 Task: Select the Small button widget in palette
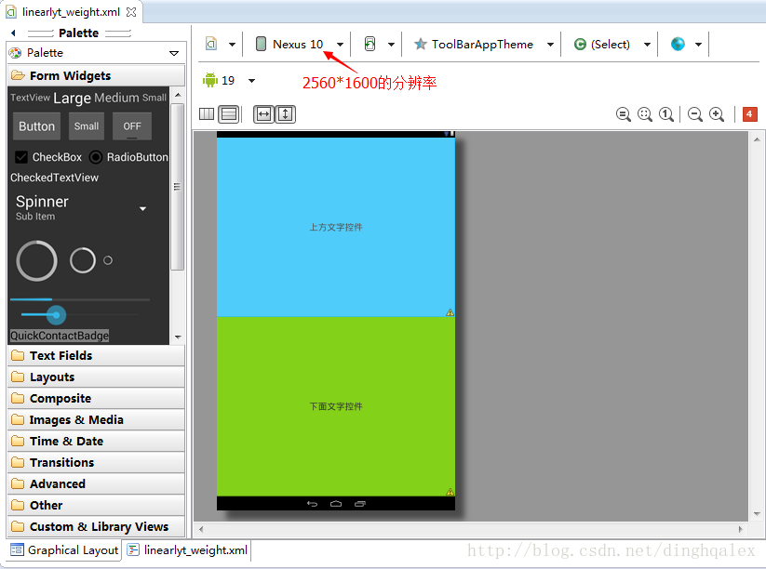[87, 126]
